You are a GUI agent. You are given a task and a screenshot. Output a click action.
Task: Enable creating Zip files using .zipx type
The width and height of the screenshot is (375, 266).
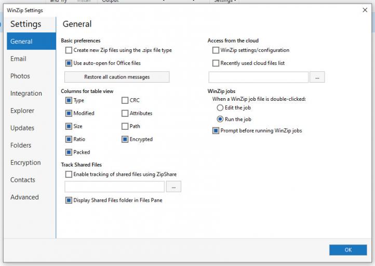pyautogui.click(x=69, y=50)
